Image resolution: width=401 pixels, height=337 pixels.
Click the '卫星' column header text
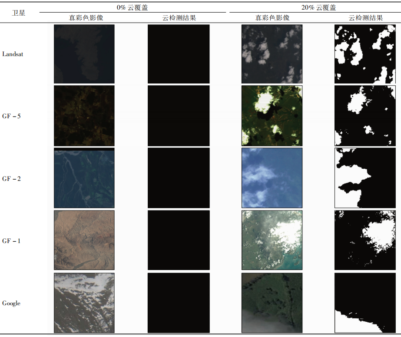tap(18, 13)
